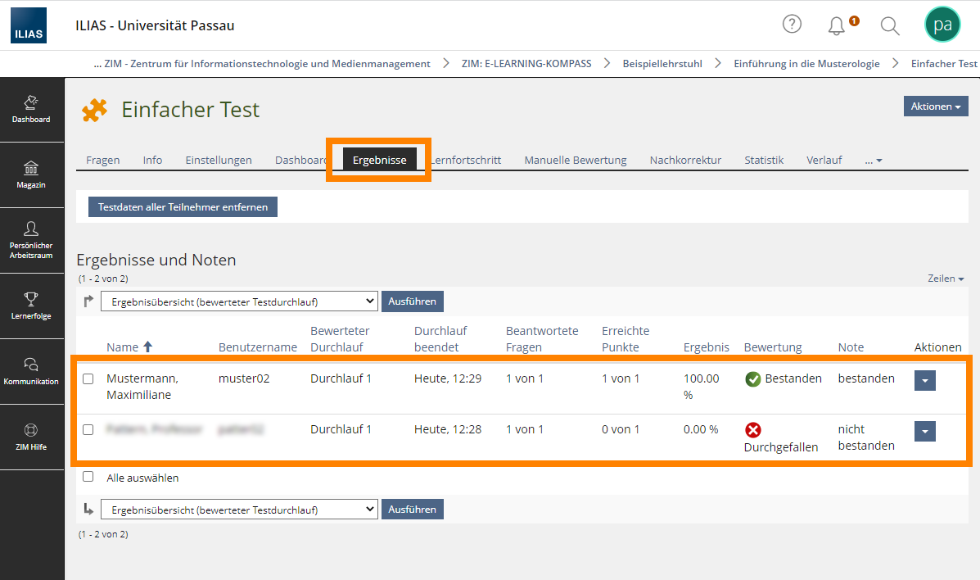This screenshot has height=580, width=980.
Task: Click the Mustermann, Maximiliane name cell
Action: point(142,387)
